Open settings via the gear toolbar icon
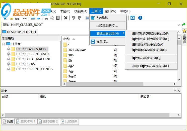 pos(132,18)
